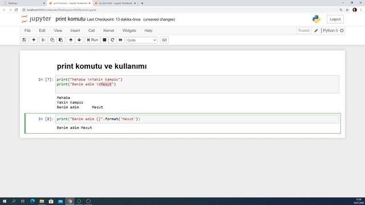
Task: Open Task View in the taskbar
Action: tap(23, 201)
